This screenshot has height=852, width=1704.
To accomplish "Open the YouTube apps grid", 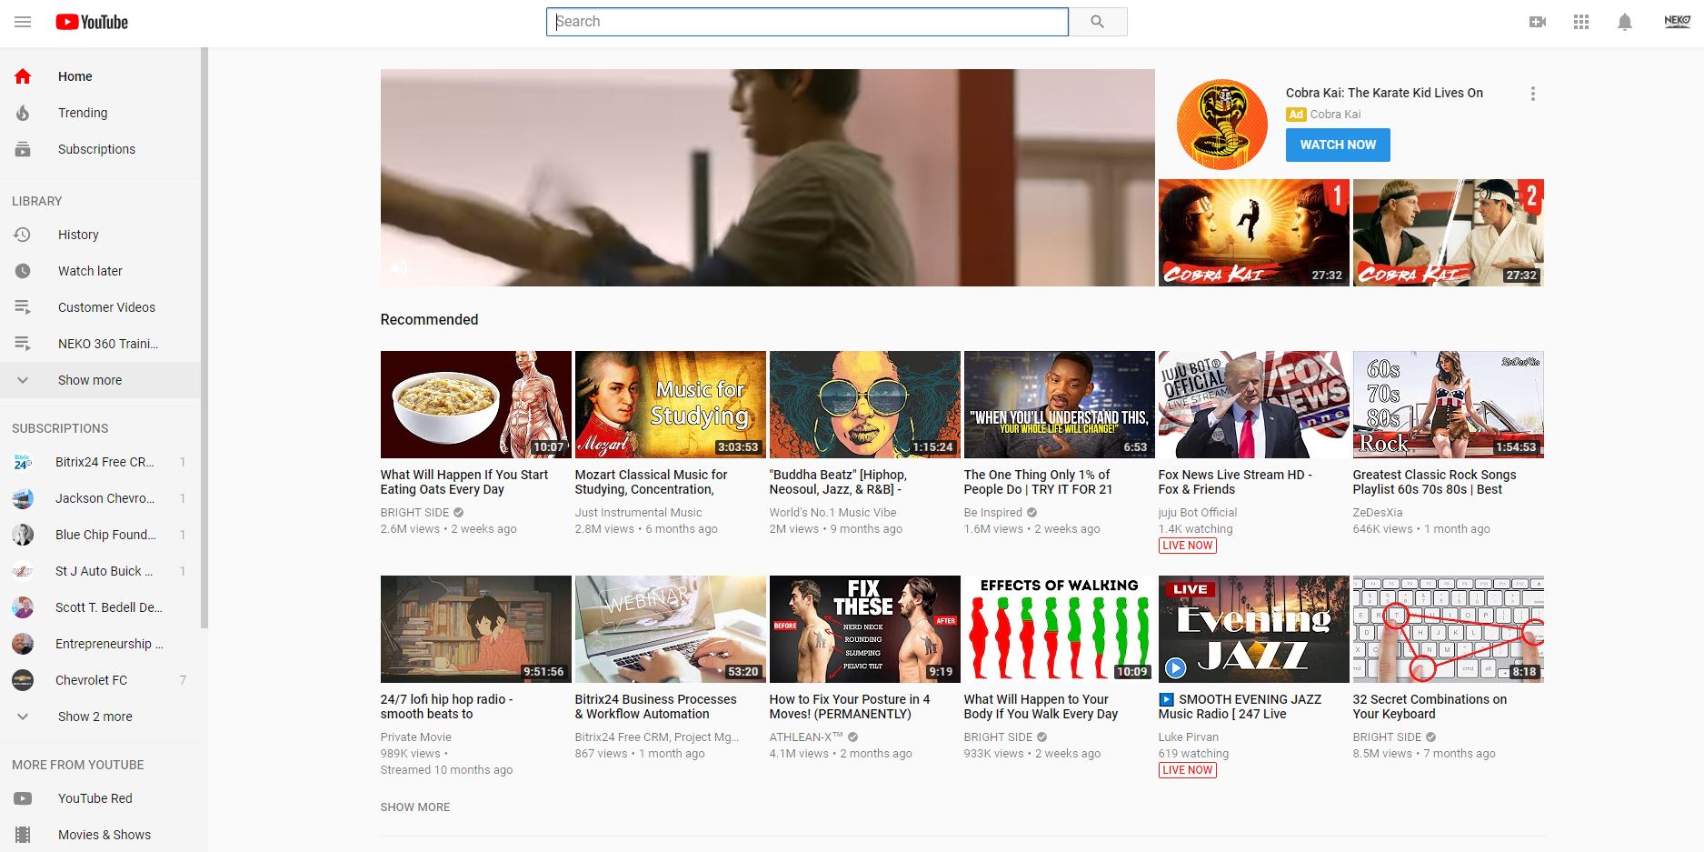I will click(x=1581, y=22).
